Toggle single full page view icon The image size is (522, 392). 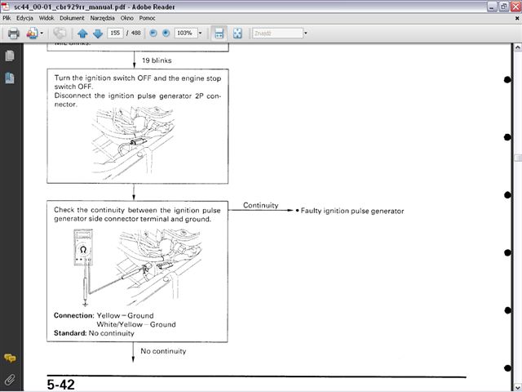point(237,33)
